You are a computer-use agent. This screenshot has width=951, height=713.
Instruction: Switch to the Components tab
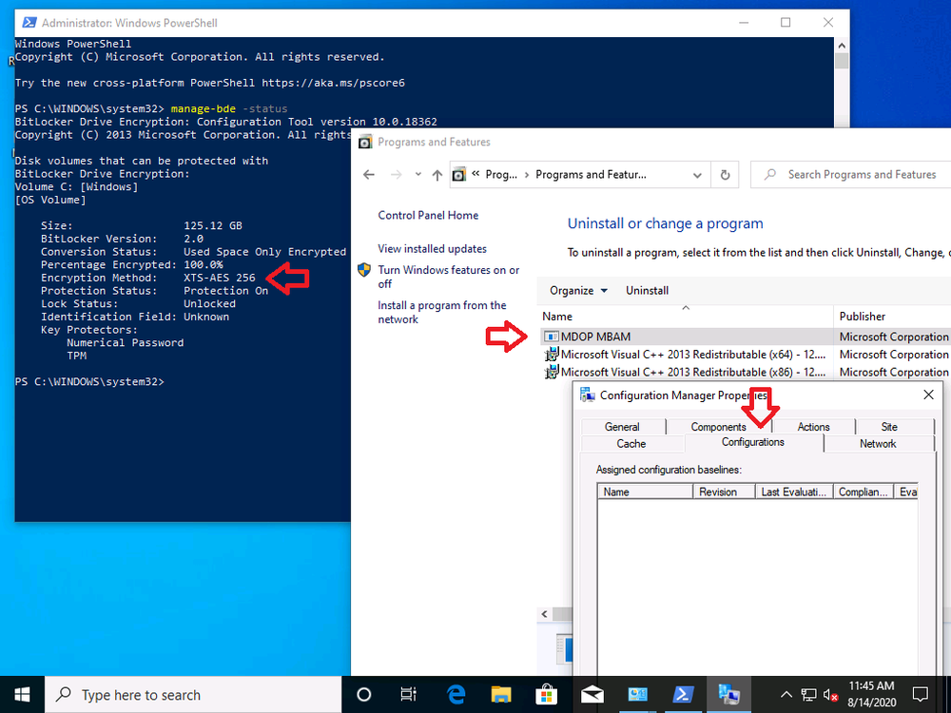coord(718,427)
